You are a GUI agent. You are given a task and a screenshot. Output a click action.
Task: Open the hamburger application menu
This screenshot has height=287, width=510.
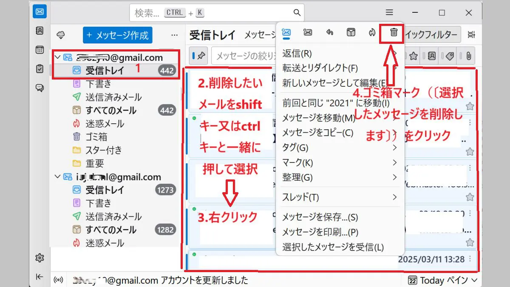389,13
